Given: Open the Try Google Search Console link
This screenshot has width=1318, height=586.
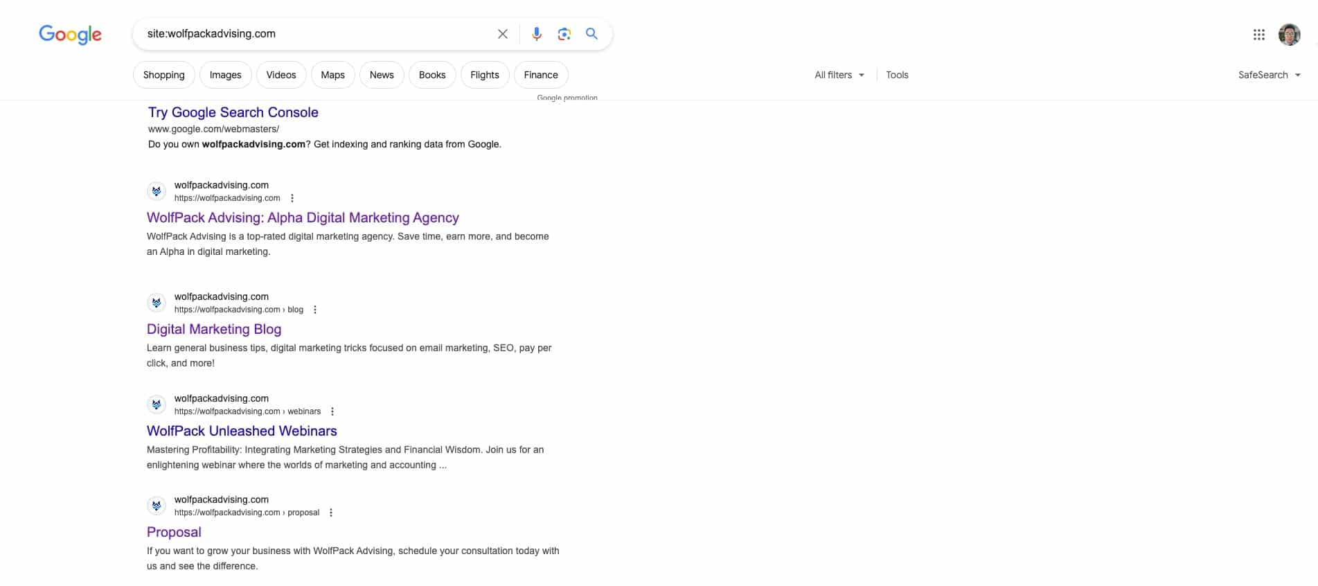Looking at the screenshot, I should click(233, 112).
